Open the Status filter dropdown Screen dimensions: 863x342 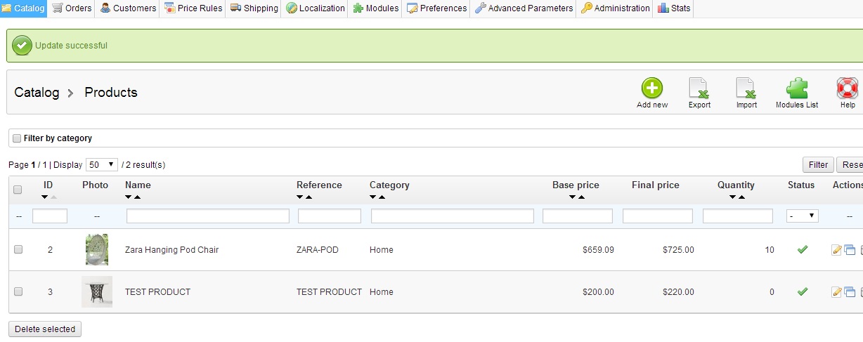coord(803,216)
